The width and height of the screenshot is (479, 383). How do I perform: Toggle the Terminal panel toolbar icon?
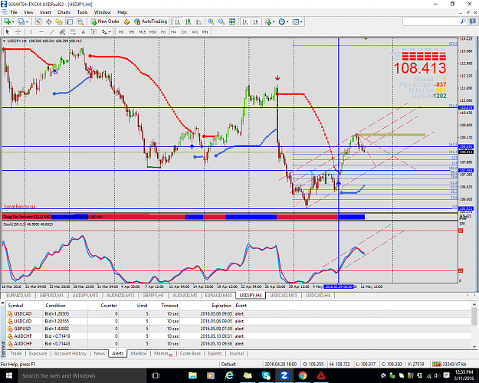[x=70, y=21]
